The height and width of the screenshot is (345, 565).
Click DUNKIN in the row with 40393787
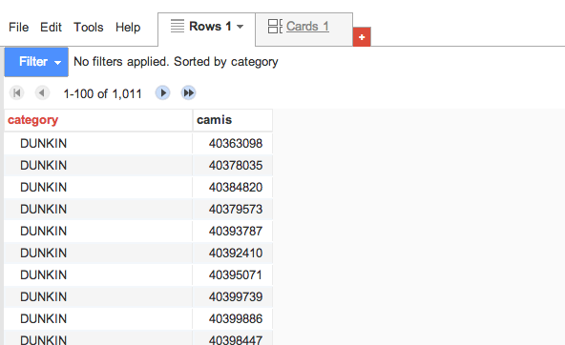(x=44, y=232)
